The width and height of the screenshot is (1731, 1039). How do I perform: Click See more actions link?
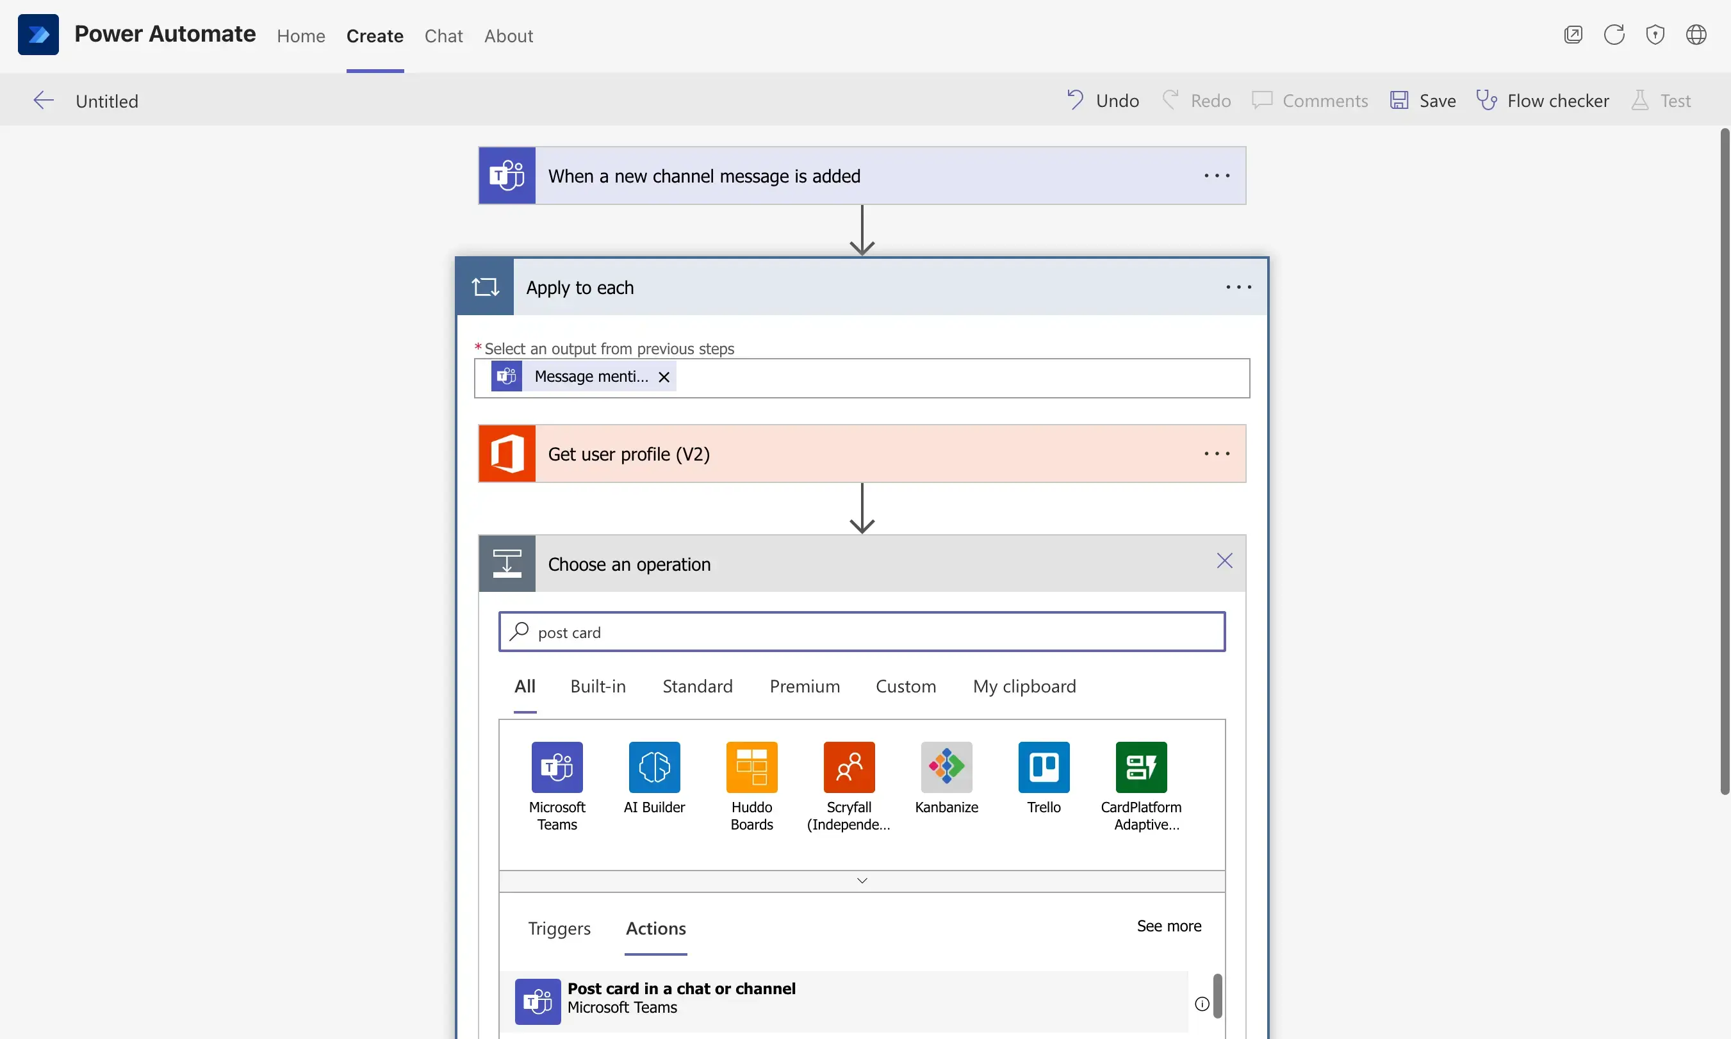1167,925
